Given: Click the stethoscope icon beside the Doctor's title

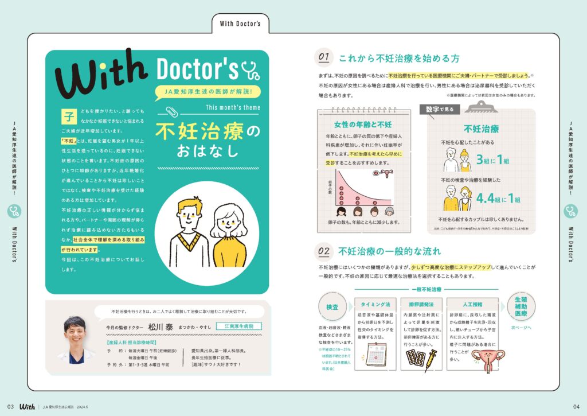Looking at the screenshot, I should tap(251, 69).
